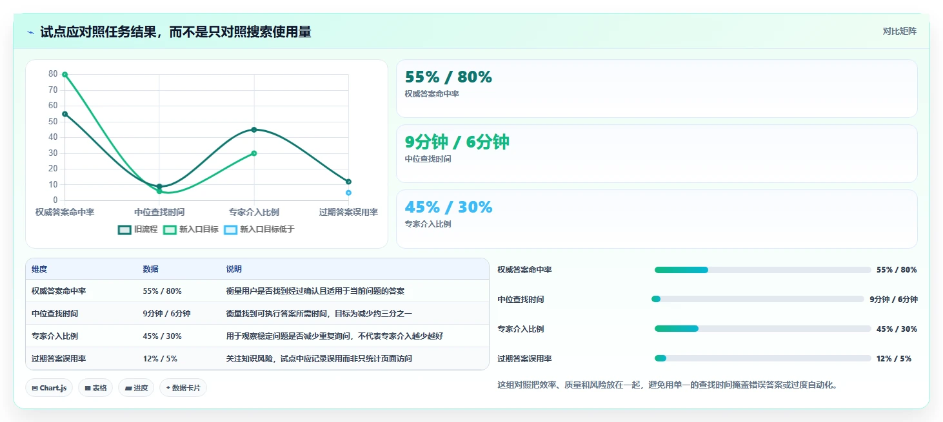This screenshot has width=943, height=422.
Task: Click the 过期答案误用率 progress bar
Action: (763, 358)
